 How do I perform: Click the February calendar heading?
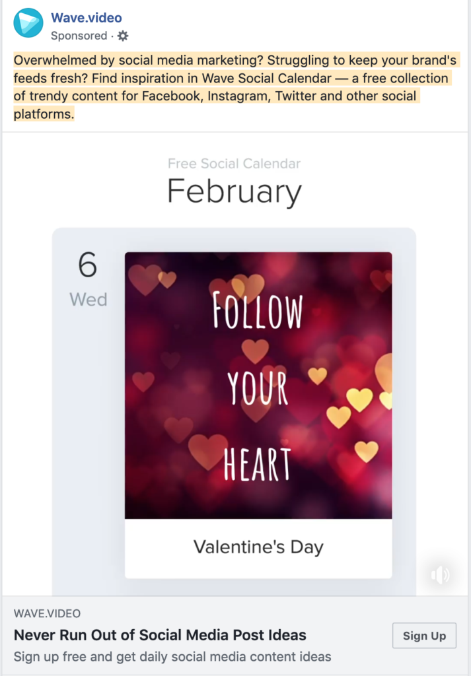[x=235, y=192]
